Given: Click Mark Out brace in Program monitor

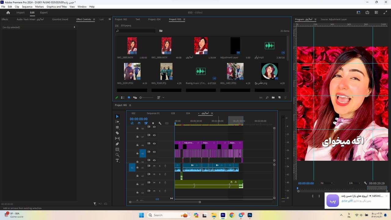Looking at the screenshot, I should (x=319, y=196).
